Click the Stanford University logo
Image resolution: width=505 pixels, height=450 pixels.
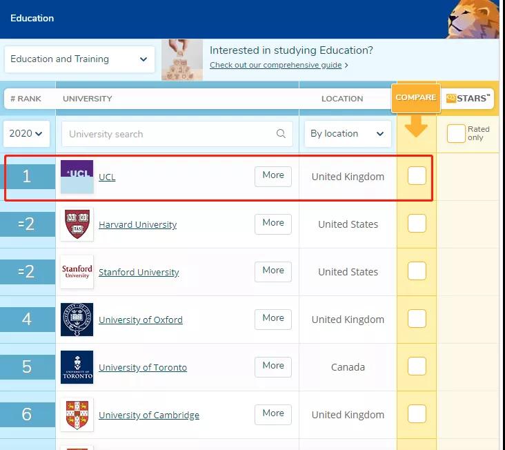click(x=77, y=272)
